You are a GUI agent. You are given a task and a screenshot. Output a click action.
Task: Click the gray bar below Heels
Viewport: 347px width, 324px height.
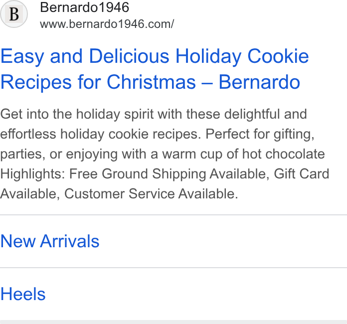point(173,322)
